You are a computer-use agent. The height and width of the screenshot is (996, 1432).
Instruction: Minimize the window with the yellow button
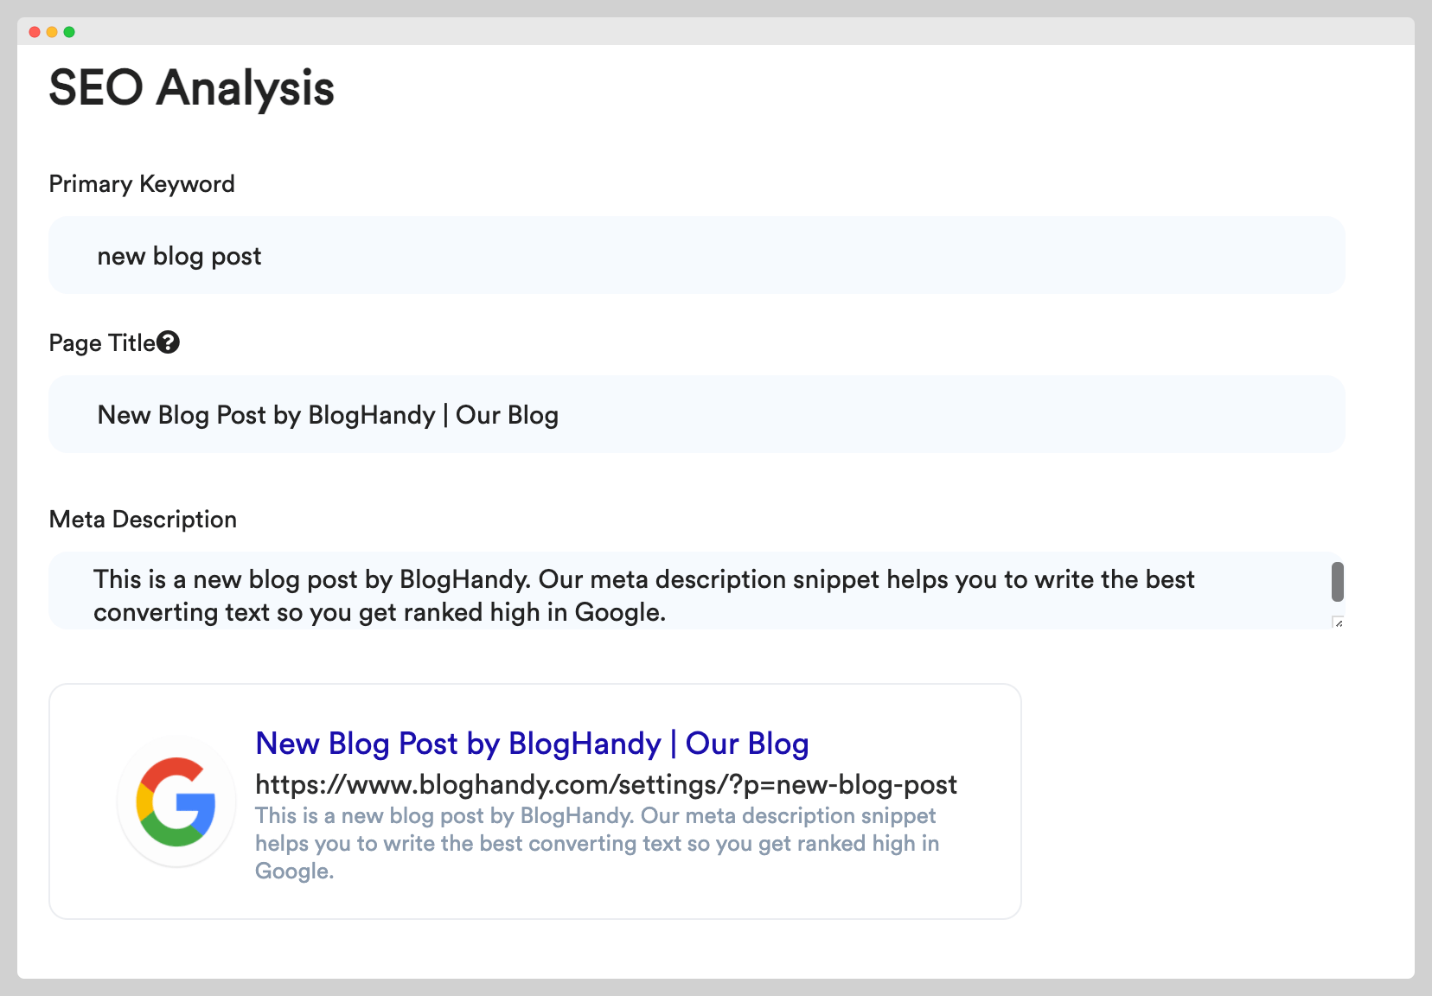(52, 32)
